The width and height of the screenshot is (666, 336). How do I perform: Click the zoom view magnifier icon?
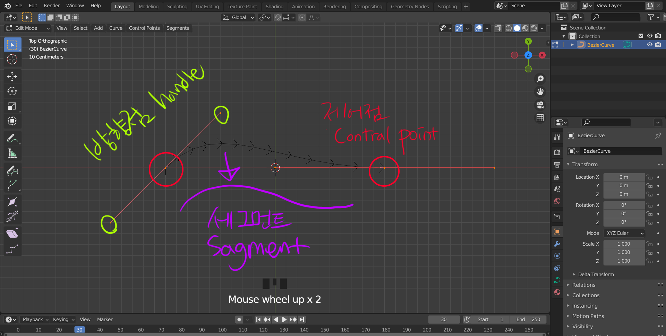[540, 79]
